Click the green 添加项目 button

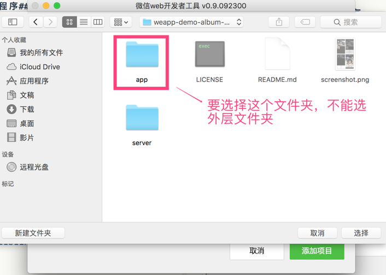[317, 251]
